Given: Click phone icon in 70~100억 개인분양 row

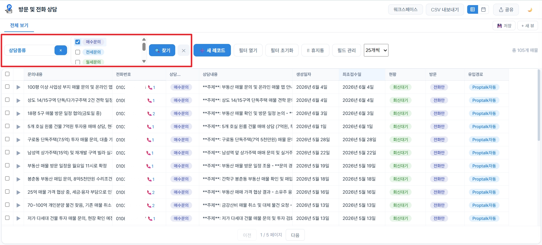Looking at the screenshot, I should [x=149, y=206].
